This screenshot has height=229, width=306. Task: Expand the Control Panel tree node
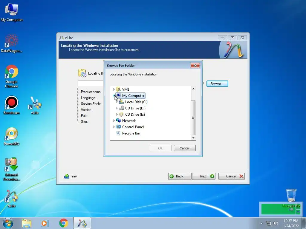[114, 127]
